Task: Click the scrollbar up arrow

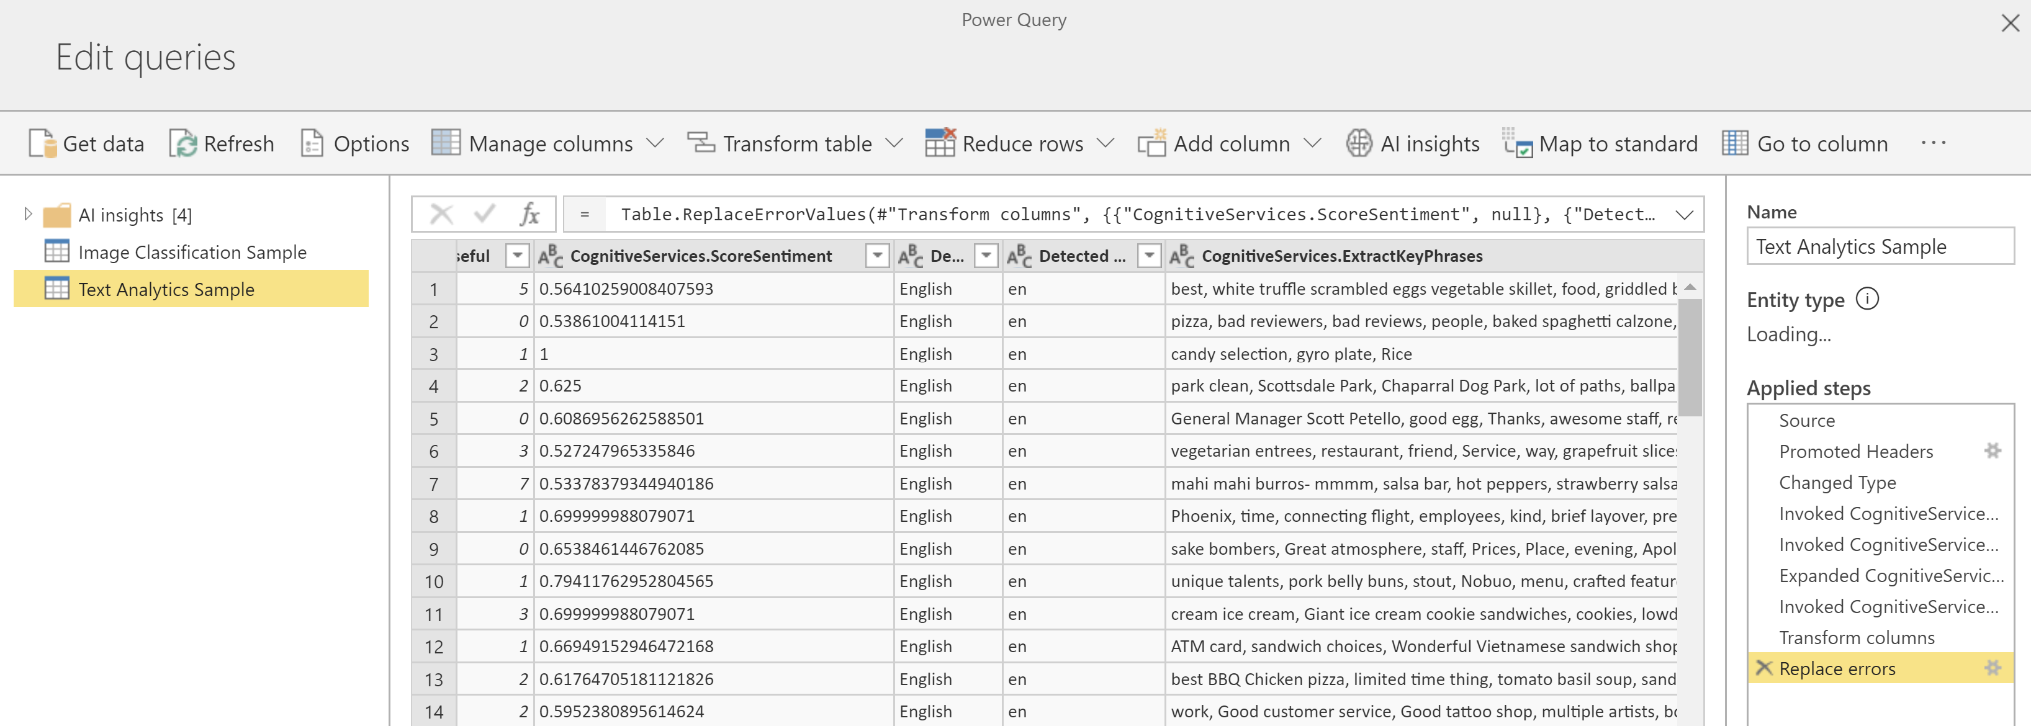Action: coord(1690,287)
